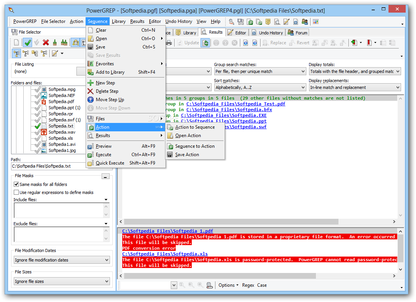Click the bookmark icon with green arrow

click(354, 43)
